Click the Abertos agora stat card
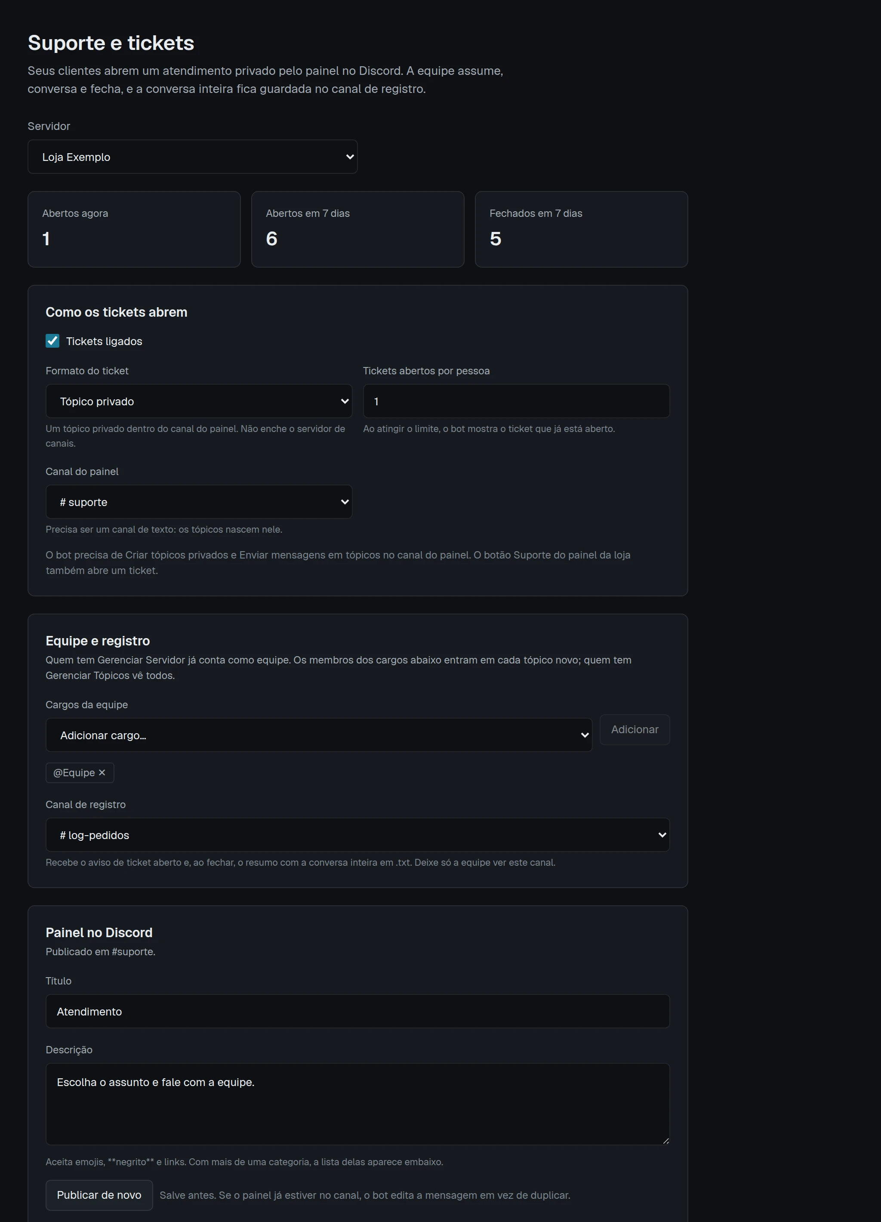 click(x=134, y=229)
